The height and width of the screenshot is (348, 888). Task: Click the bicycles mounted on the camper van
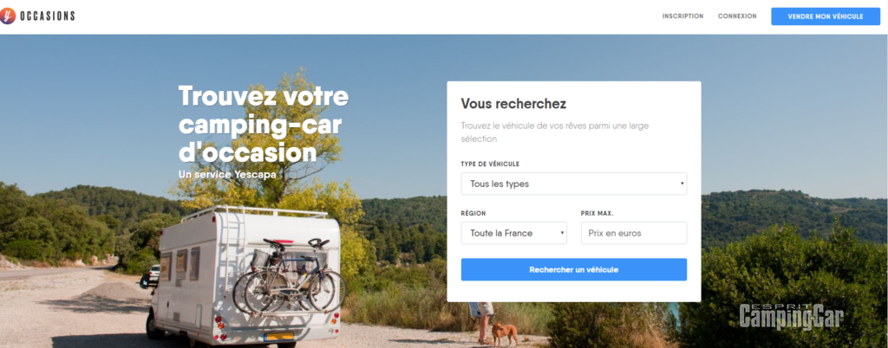(x=289, y=277)
